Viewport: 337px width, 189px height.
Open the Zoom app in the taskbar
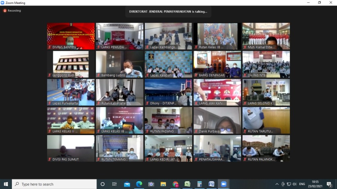pos(223,184)
